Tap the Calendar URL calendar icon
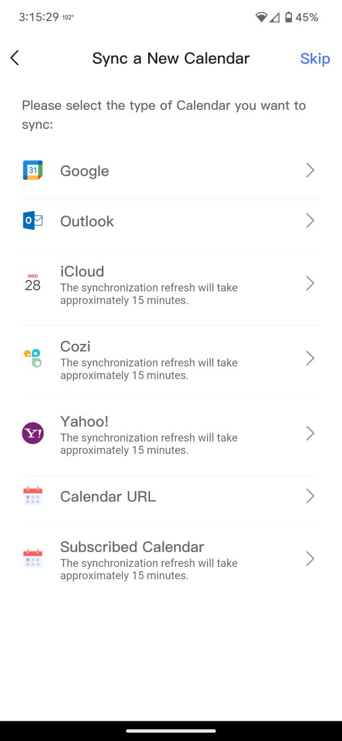 point(33,496)
